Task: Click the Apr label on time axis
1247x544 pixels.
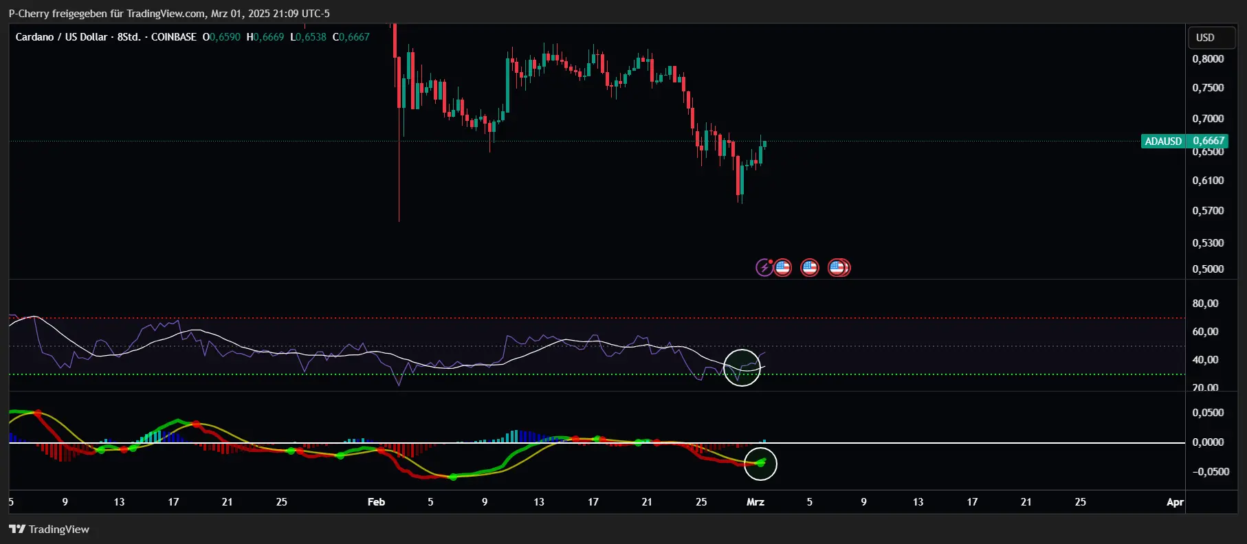Action: point(1175,502)
